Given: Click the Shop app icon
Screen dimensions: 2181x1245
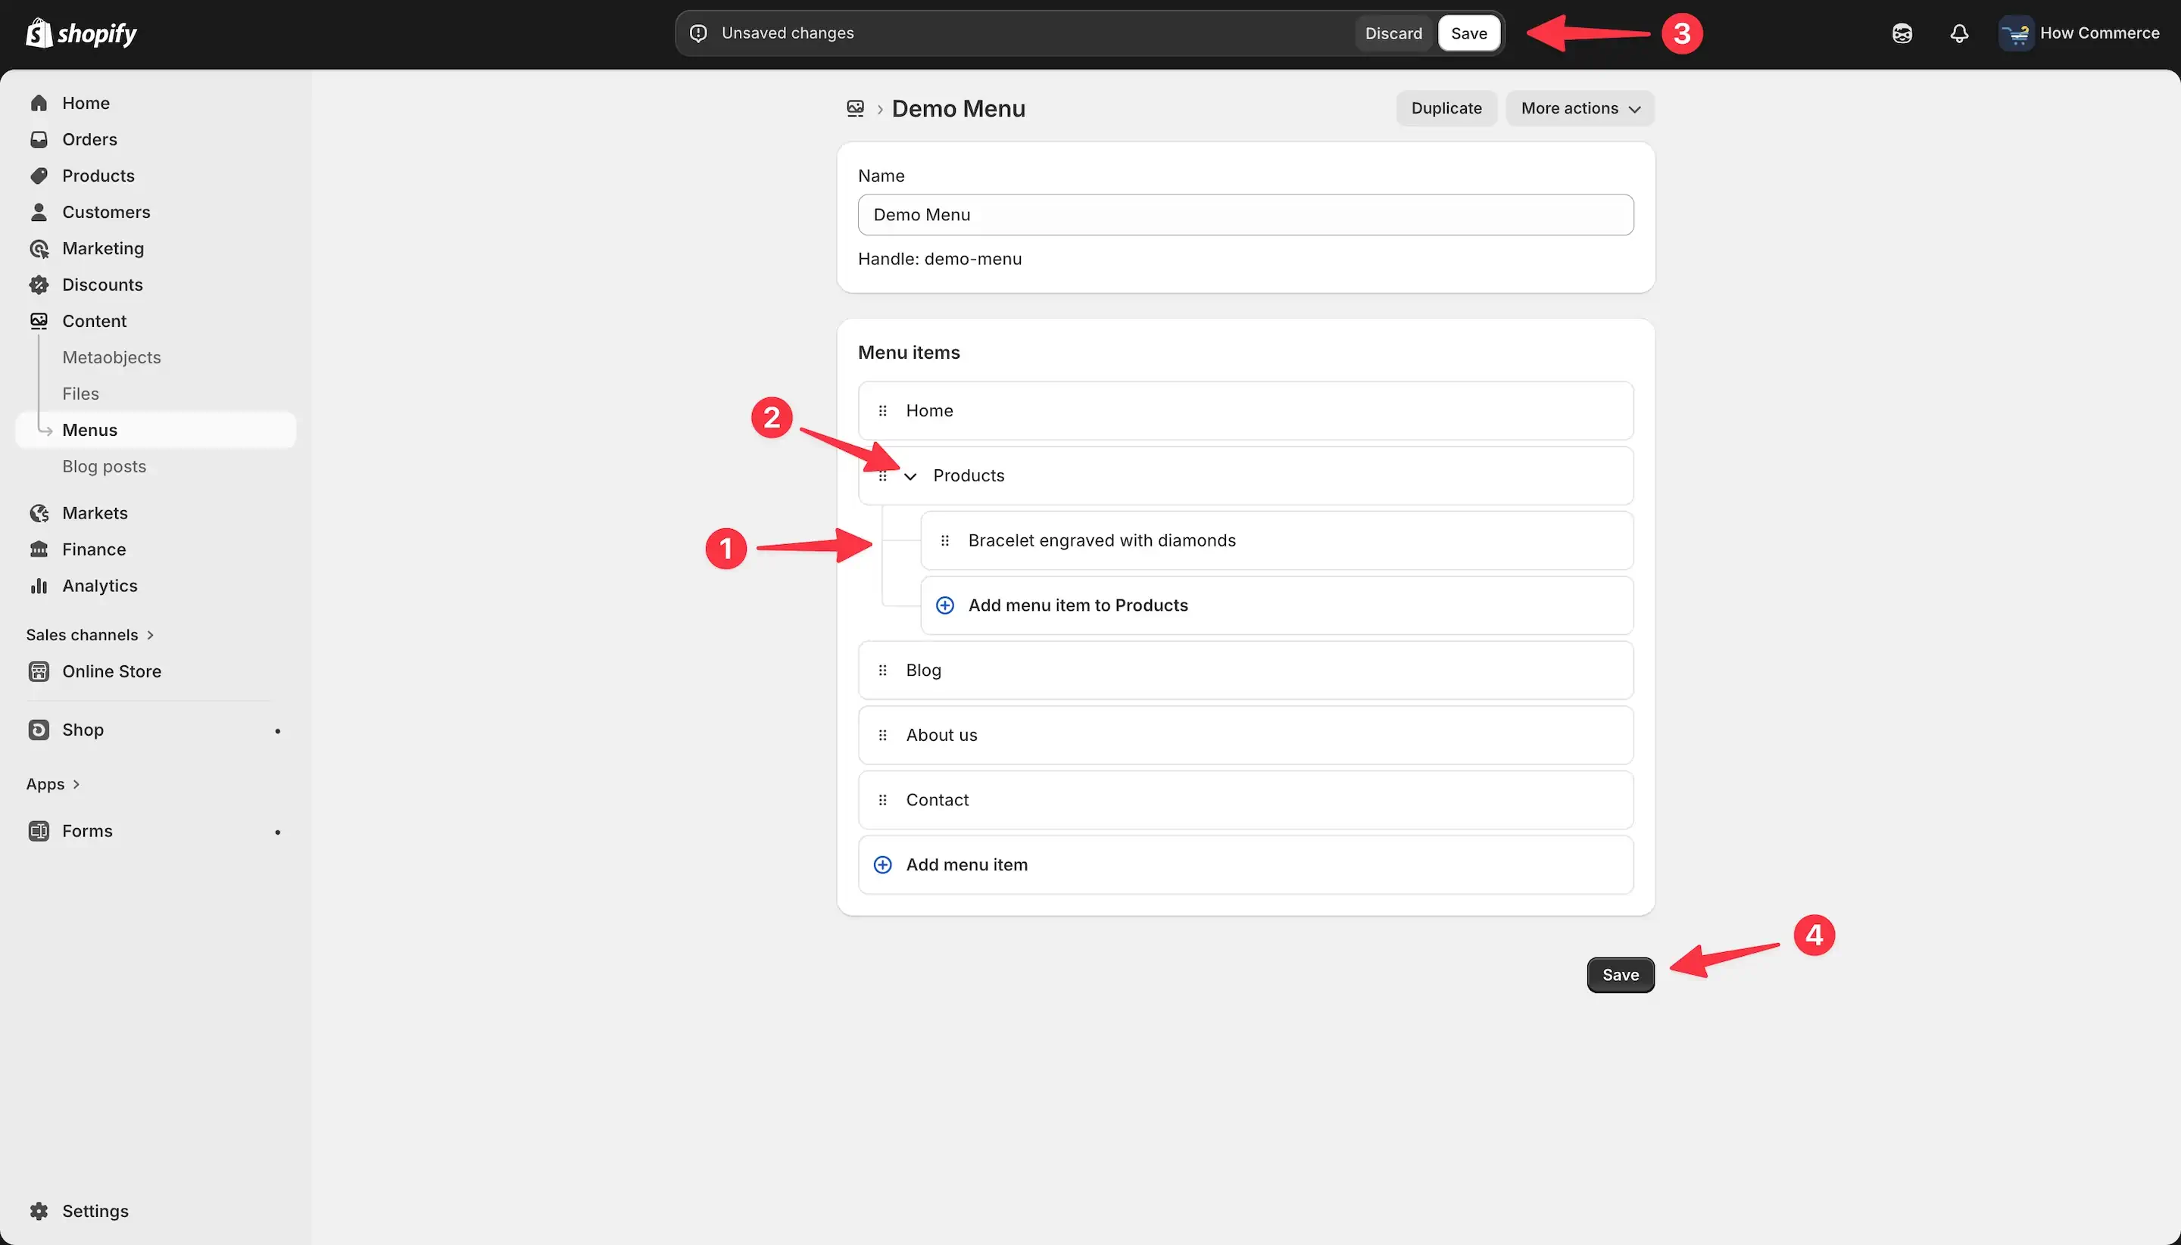Looking at the screenshot, I should (x=39, y=730).
